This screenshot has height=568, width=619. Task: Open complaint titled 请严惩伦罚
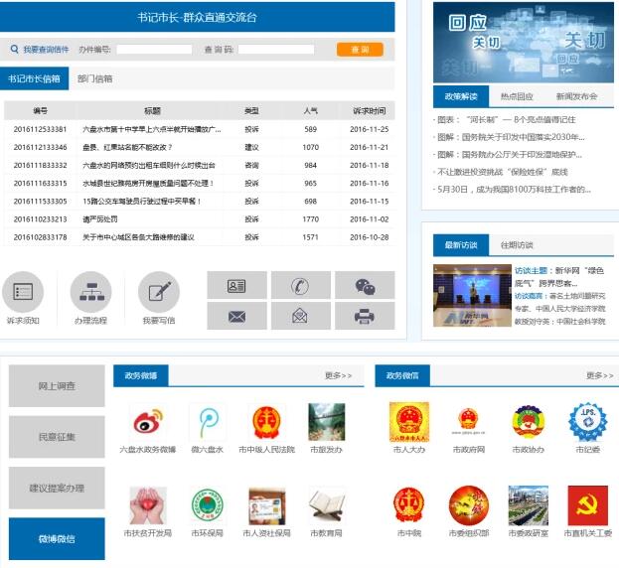coord(99,218)
